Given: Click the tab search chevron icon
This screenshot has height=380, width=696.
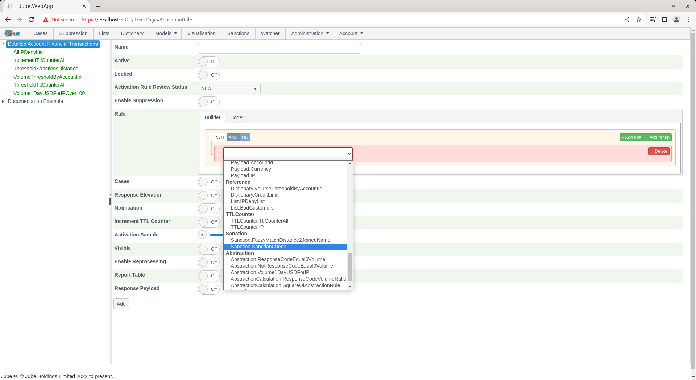Looking at the screenshot, I should click(x=674, y=6).
